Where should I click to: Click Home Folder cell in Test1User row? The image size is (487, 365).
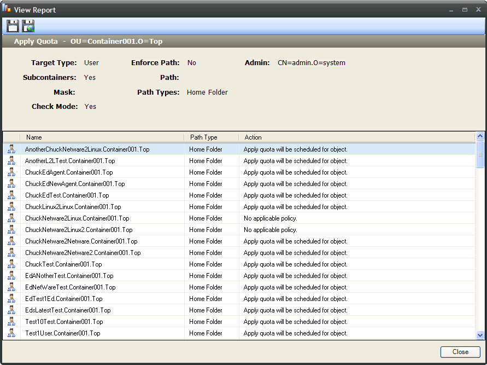click(x=206, y=333)
